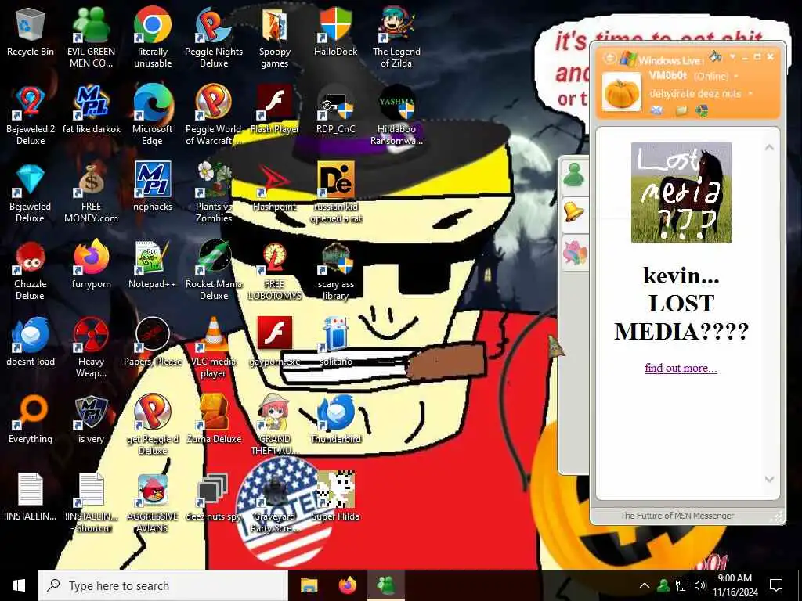The width and height of the screenshot is (802, 601).
Task: Click the taskbar clock showing 9:00 AM
Action: pyautogui.click(x=735, y=585)
